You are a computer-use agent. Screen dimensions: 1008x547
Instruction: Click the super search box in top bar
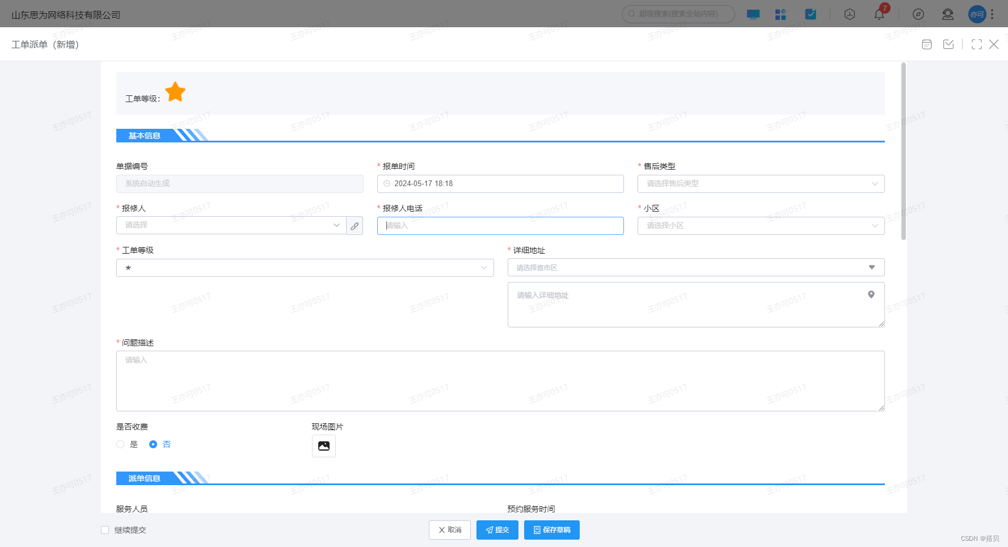678,14
